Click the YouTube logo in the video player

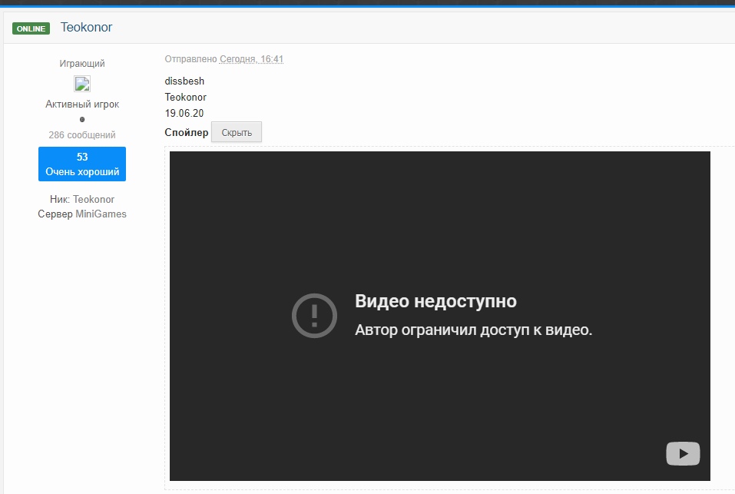(x=682, y=453)
